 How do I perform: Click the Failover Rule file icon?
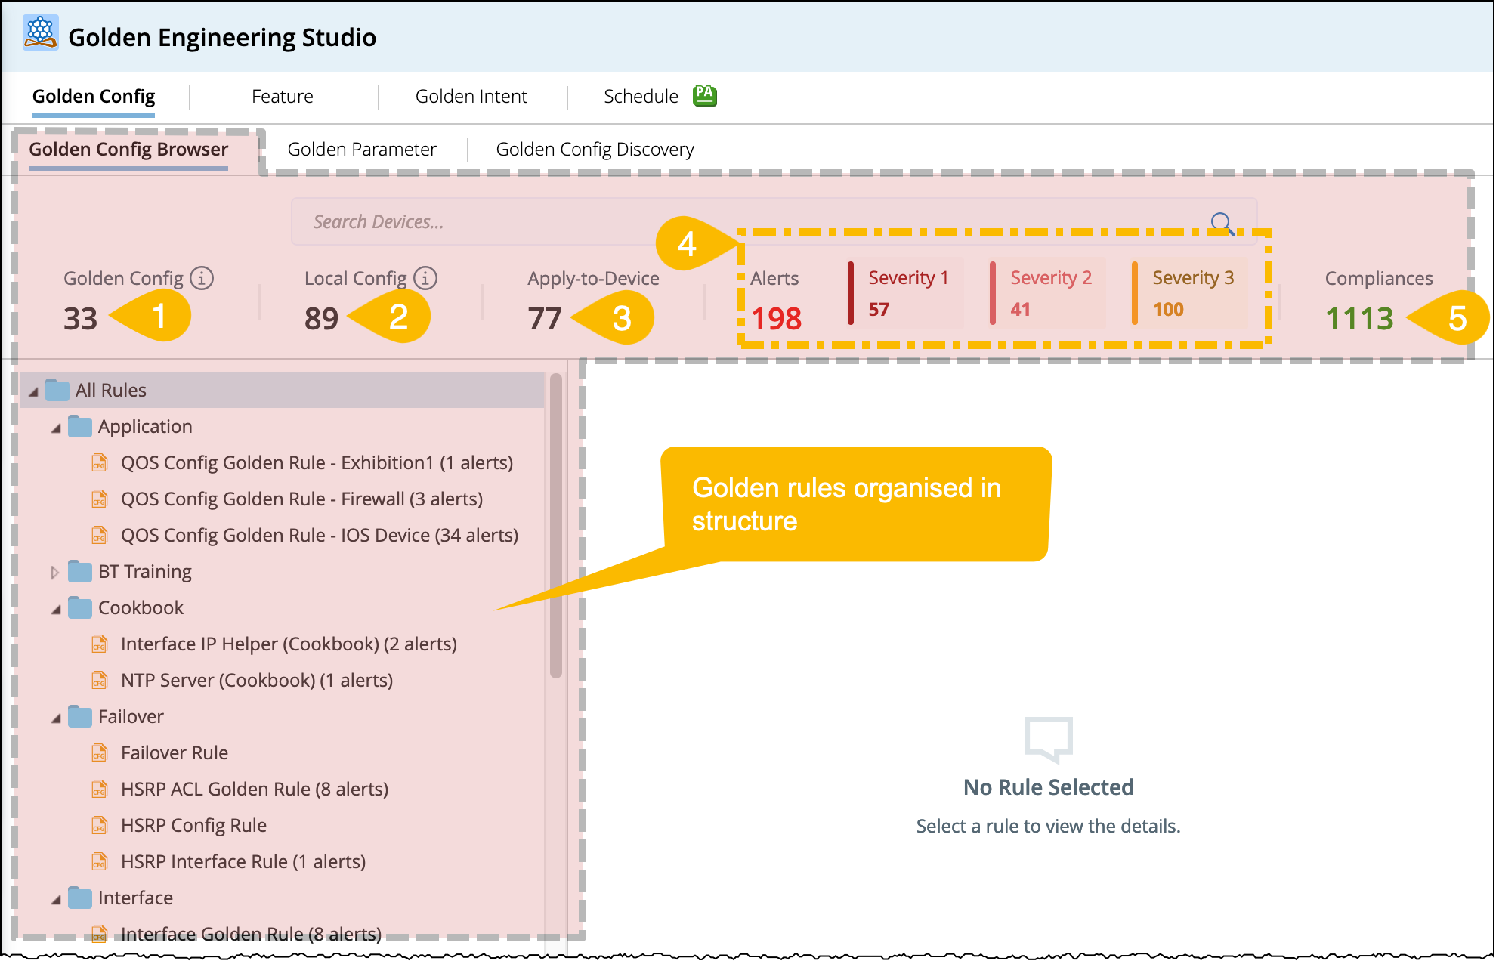point(100,752)
